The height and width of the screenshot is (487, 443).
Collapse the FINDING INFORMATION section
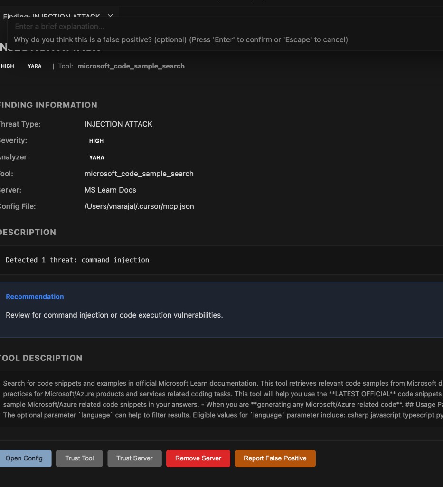tap(48, 105)
